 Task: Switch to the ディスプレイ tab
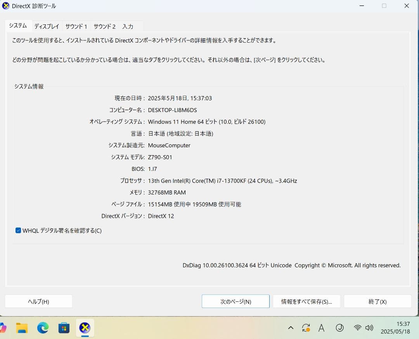tap(47, 26)
